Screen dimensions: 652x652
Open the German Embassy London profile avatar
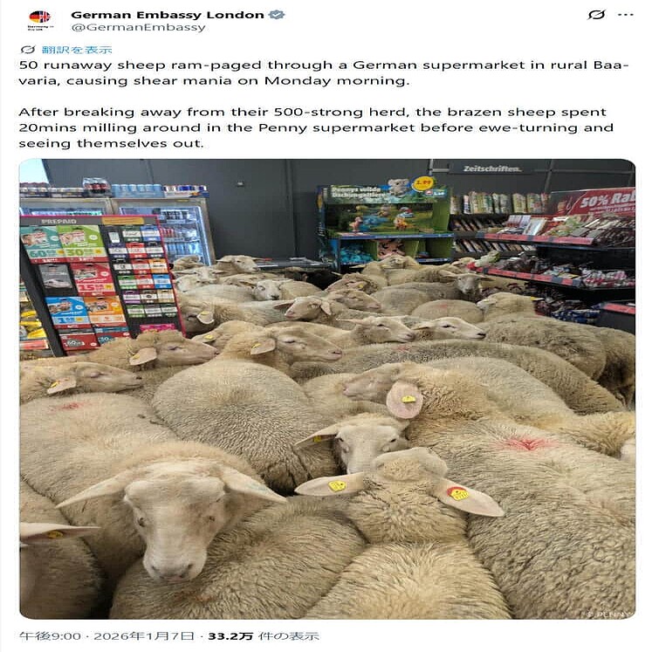(40, 20)
